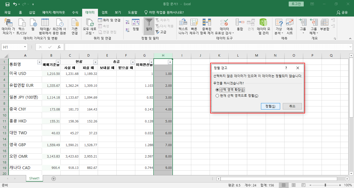Image resolution: width=354 pixels, height=188 pixels.
Task: Create a Forecast Sheet (예측 시트)
Action: pos(290,27)
